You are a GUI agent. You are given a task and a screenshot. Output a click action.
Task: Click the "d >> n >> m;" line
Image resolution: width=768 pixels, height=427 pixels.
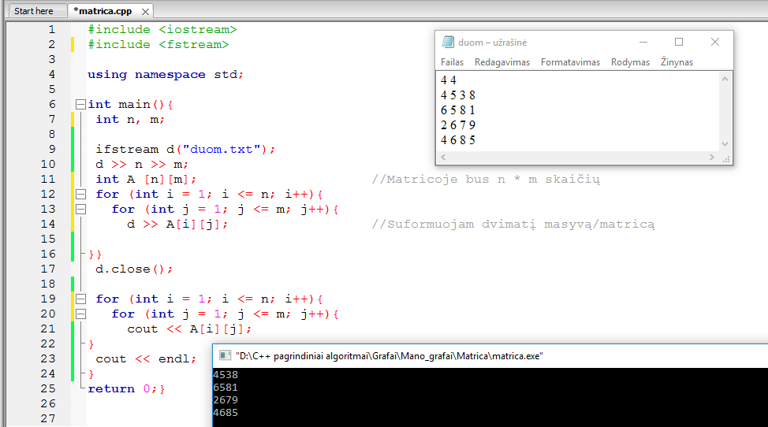pyautogui.click(x=142, y=165)
